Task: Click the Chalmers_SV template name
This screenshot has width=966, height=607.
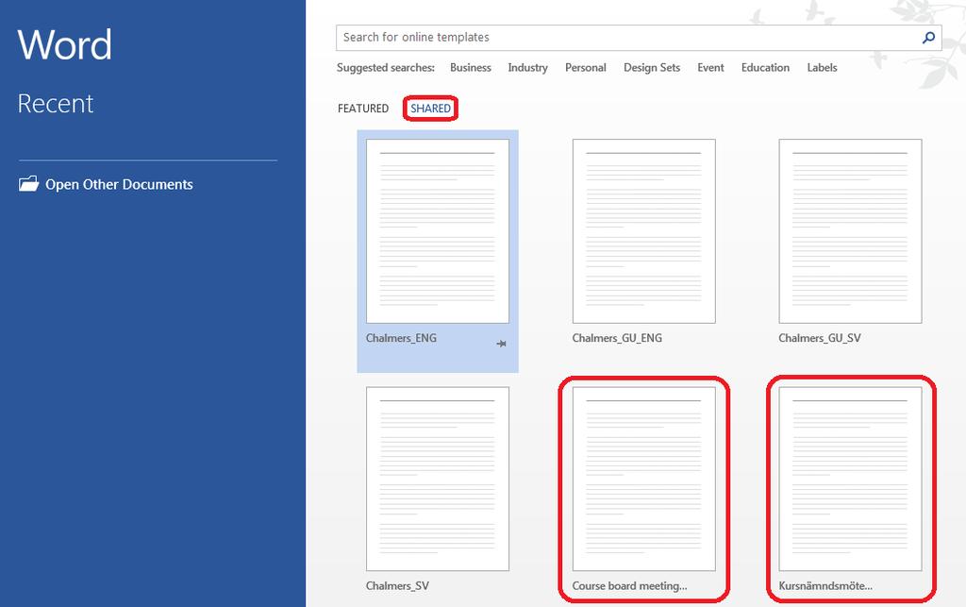Action: [397, 586]
